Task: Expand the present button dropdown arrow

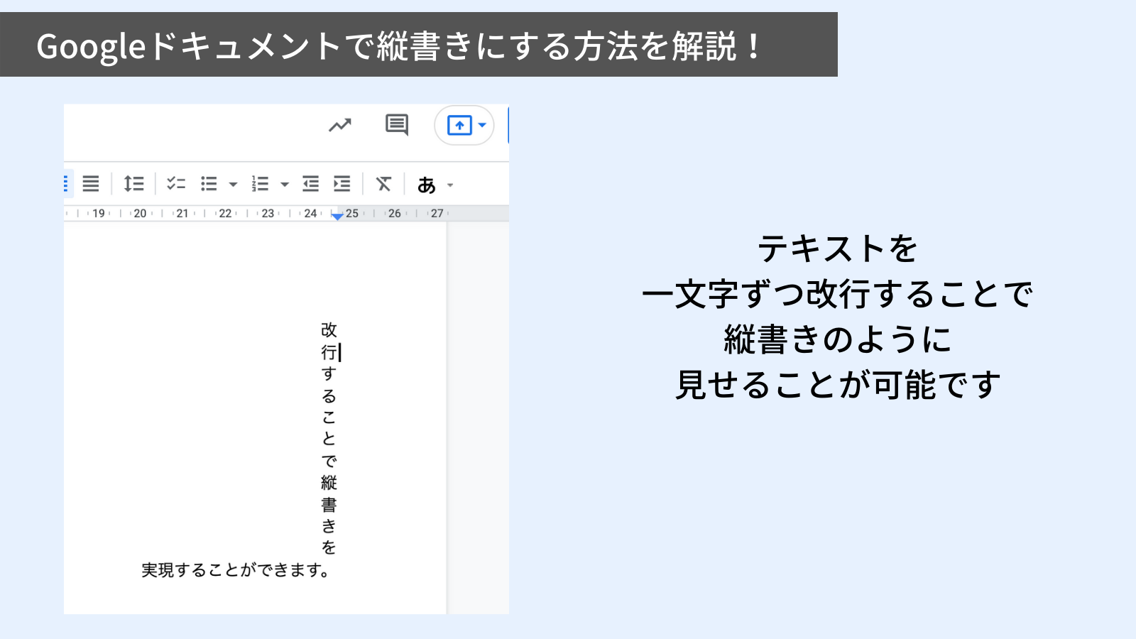Action: [x=482, y=126]
